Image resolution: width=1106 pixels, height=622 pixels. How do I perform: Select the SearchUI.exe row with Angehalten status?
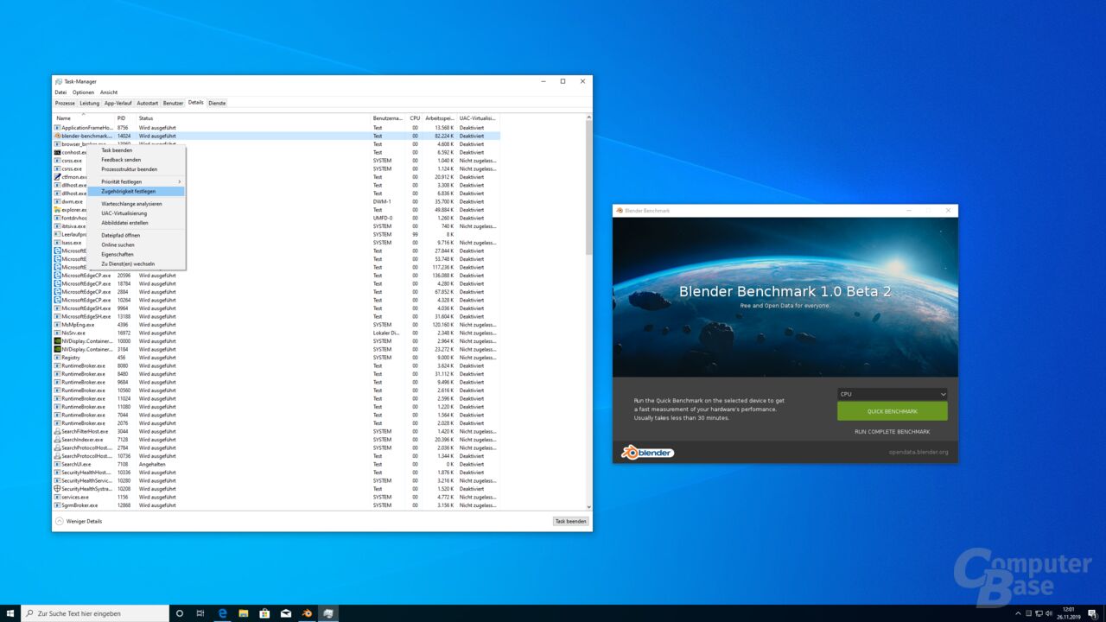(276, 464)
